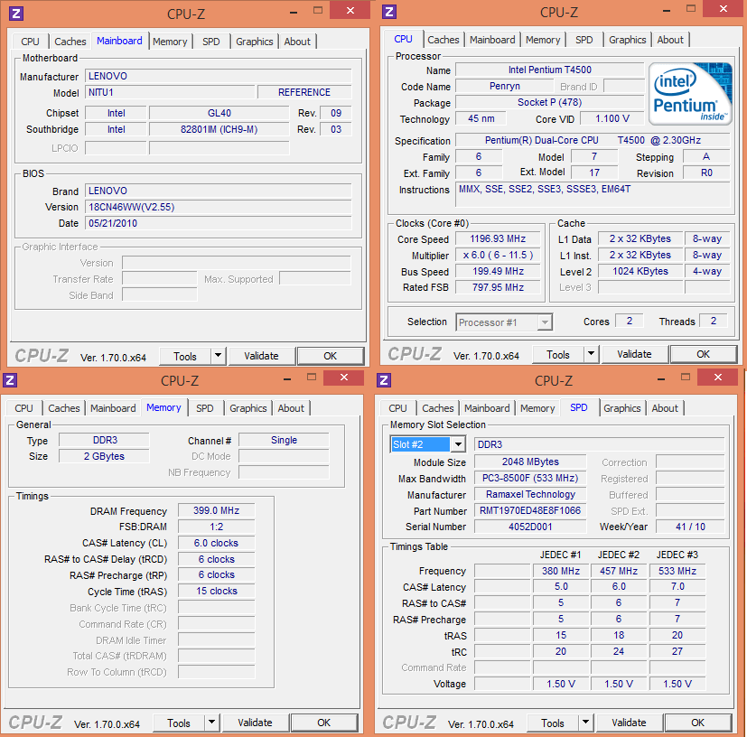This screenshot has width=747, height=737.
Task: Click the Southbridge value 82801IM (ICH9-M)
Action: [219, 129]
